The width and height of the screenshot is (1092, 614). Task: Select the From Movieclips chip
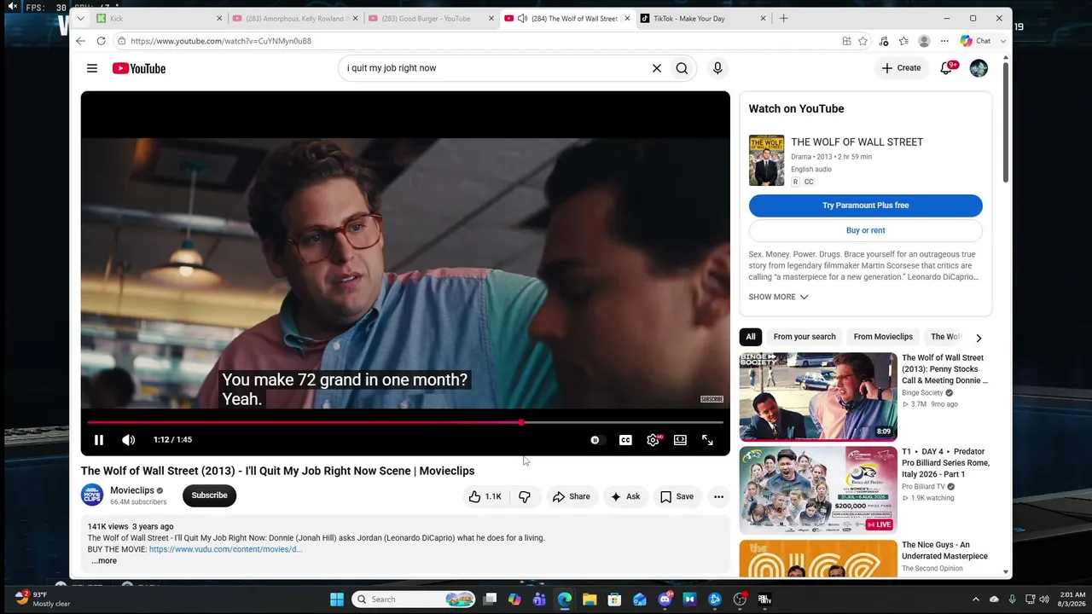(883, 337)
